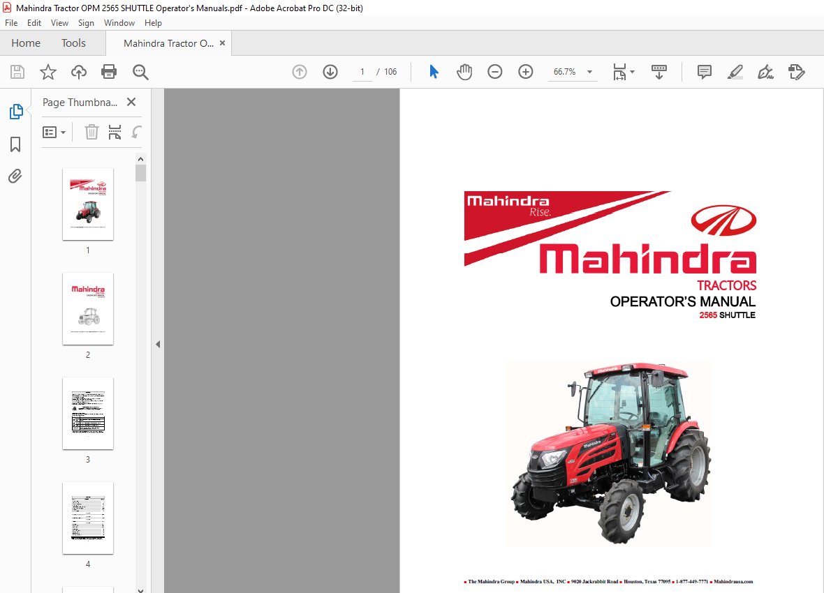Click the 2565 SHUTTLE model text
The width and height of the screenshot is (824, 593).
pos(728,315)
